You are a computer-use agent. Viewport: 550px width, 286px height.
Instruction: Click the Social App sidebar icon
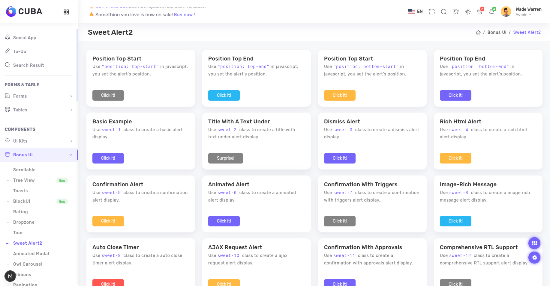(8, 37)
